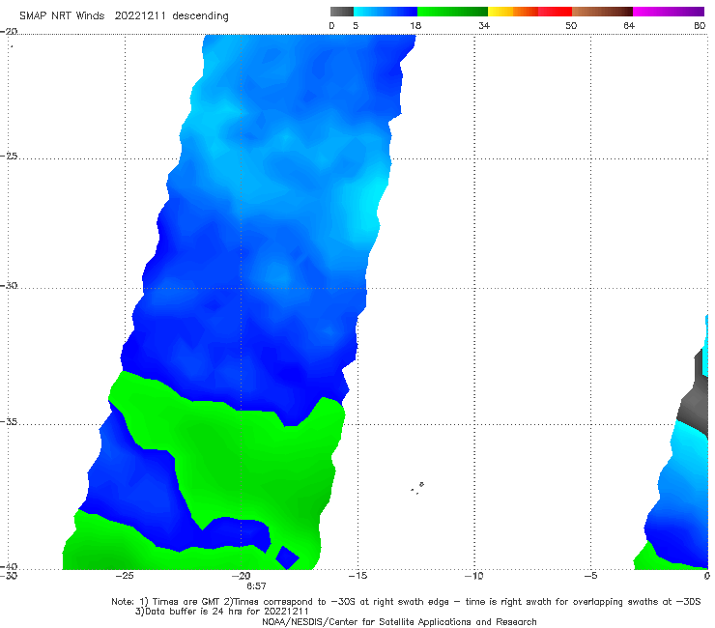
Task: Click the longitude label '-15' on the bottom axis
Action: [357, 576]
